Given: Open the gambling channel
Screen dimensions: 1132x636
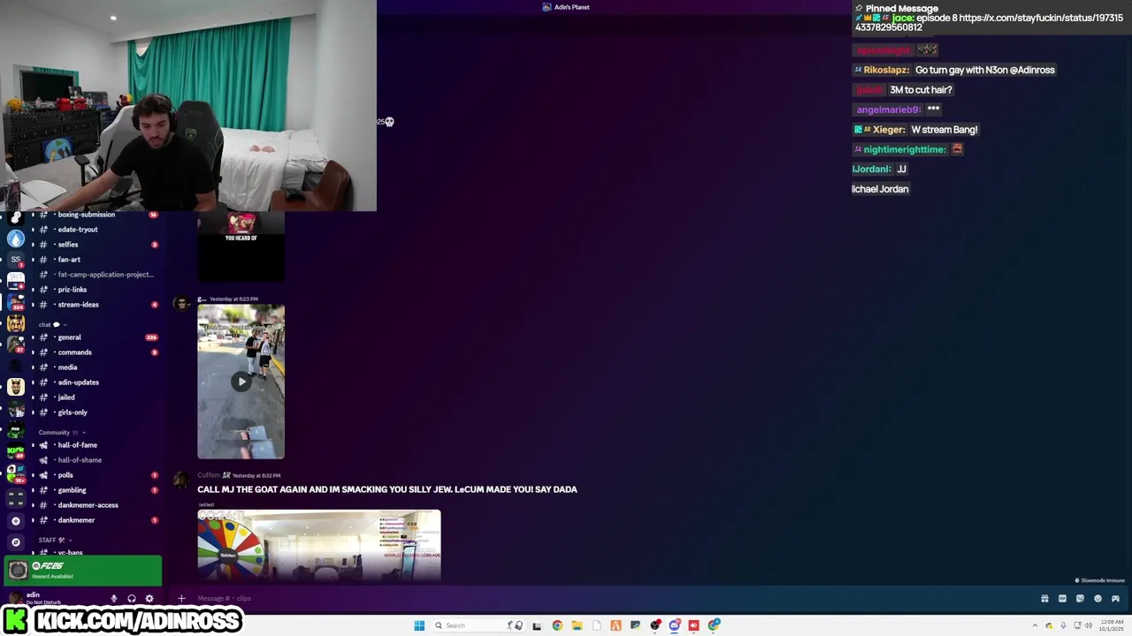Looking at the screenshot, I should point(72,490).
